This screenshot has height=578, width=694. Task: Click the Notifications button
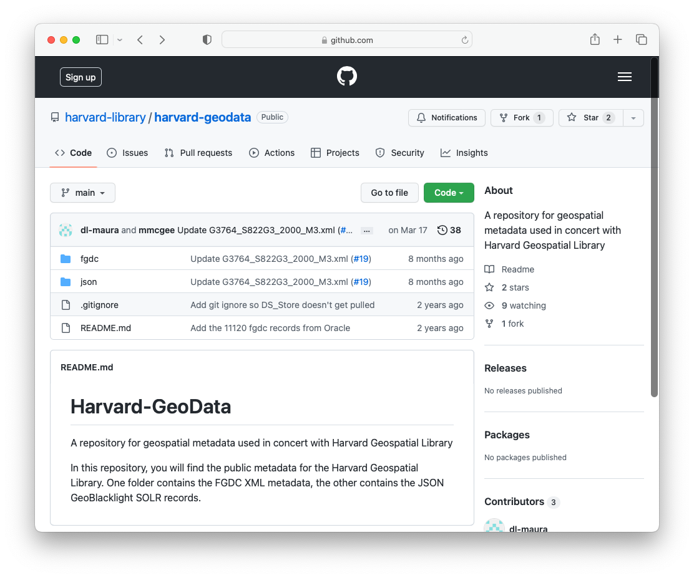(x=447, y=118)
